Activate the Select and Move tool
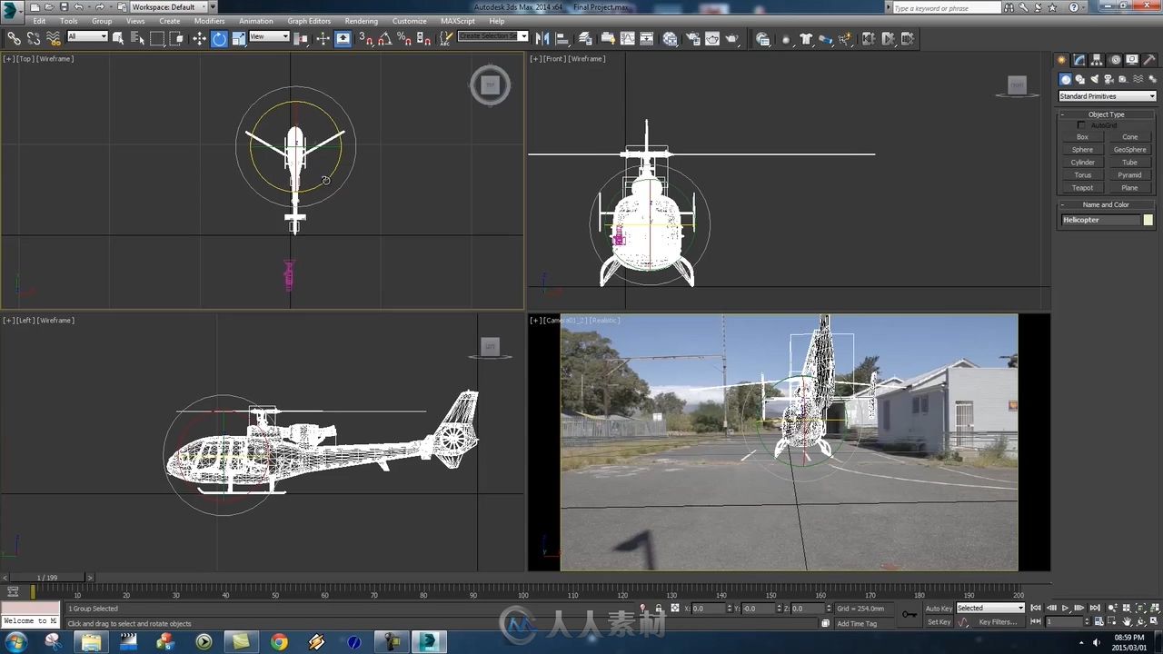 (x=199, y=38)
